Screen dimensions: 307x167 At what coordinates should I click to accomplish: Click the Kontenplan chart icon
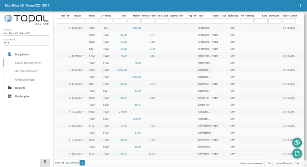click(10, 96)
